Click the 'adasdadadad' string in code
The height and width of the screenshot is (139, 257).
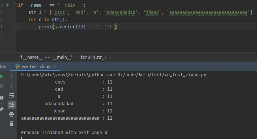pos(121,12)
